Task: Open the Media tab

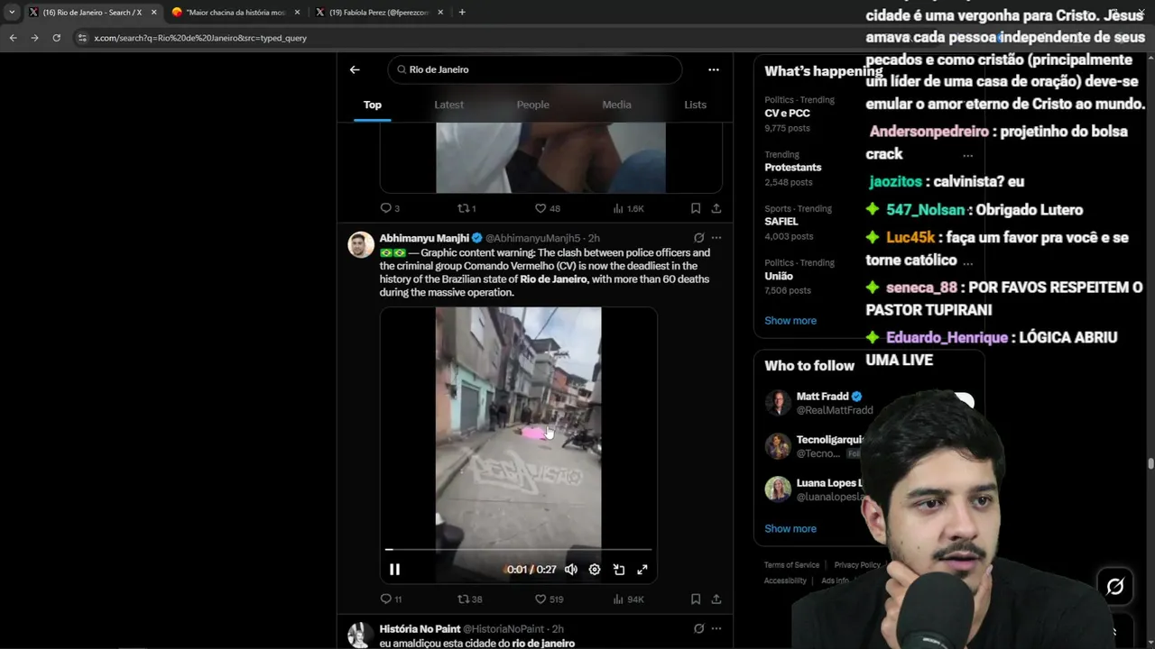Action: pos(616,105)
